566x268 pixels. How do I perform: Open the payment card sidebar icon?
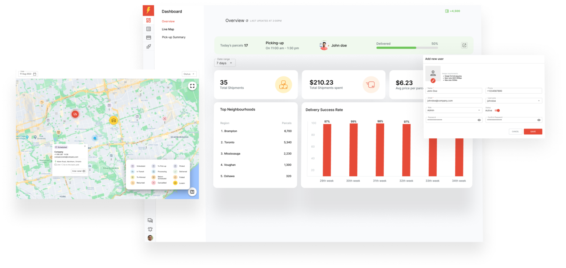click(149, 38)
